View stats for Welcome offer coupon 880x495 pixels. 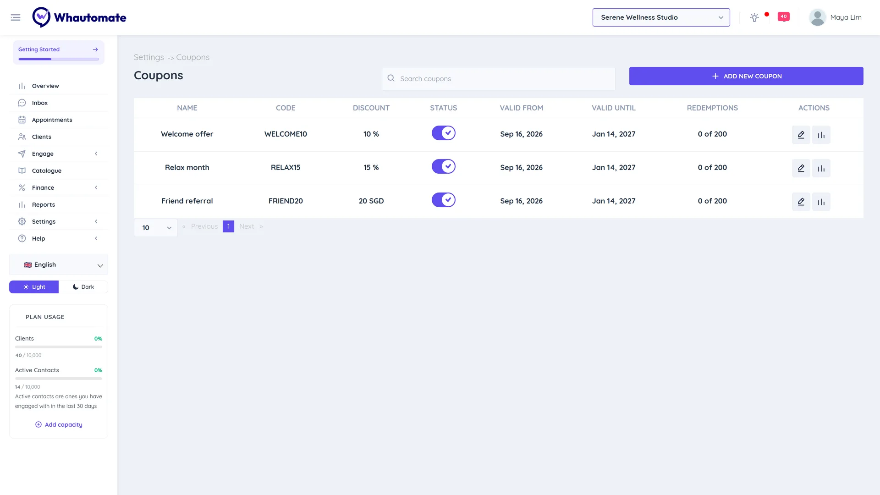click(x=821, y=135)
